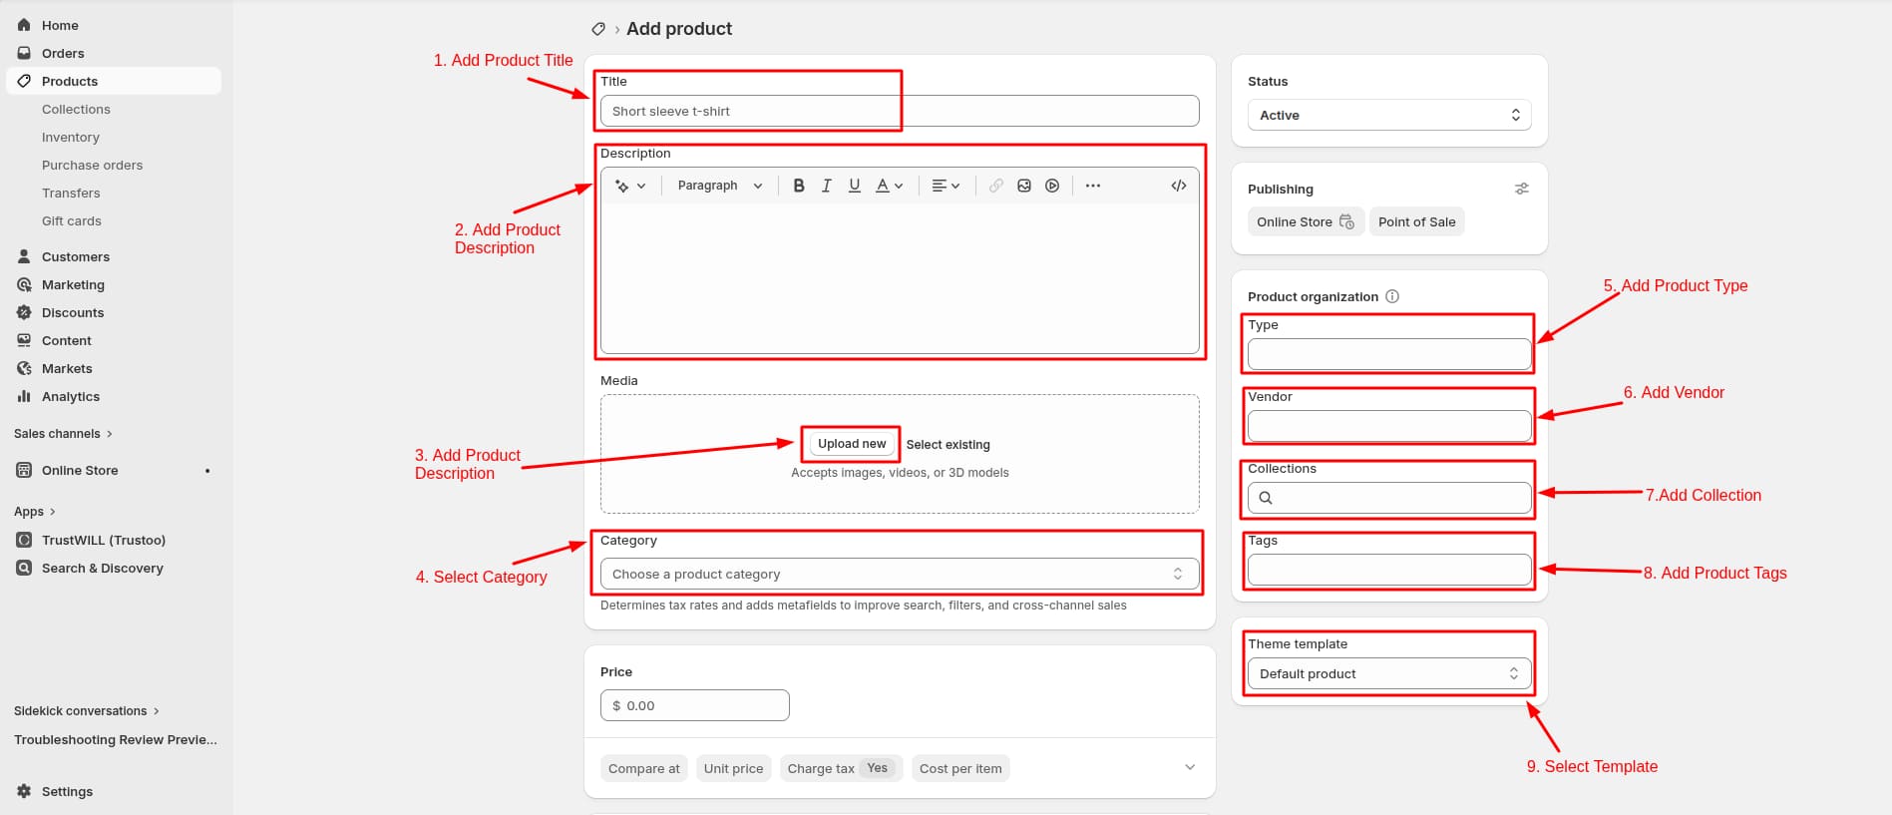The height and width of the screenshot is (815, 1892).
Task: Click Select existing media link
Action: [947, 445]
